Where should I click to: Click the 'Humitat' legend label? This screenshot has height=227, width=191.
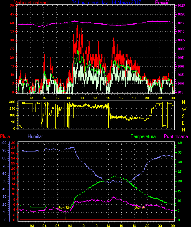(35, 136)
